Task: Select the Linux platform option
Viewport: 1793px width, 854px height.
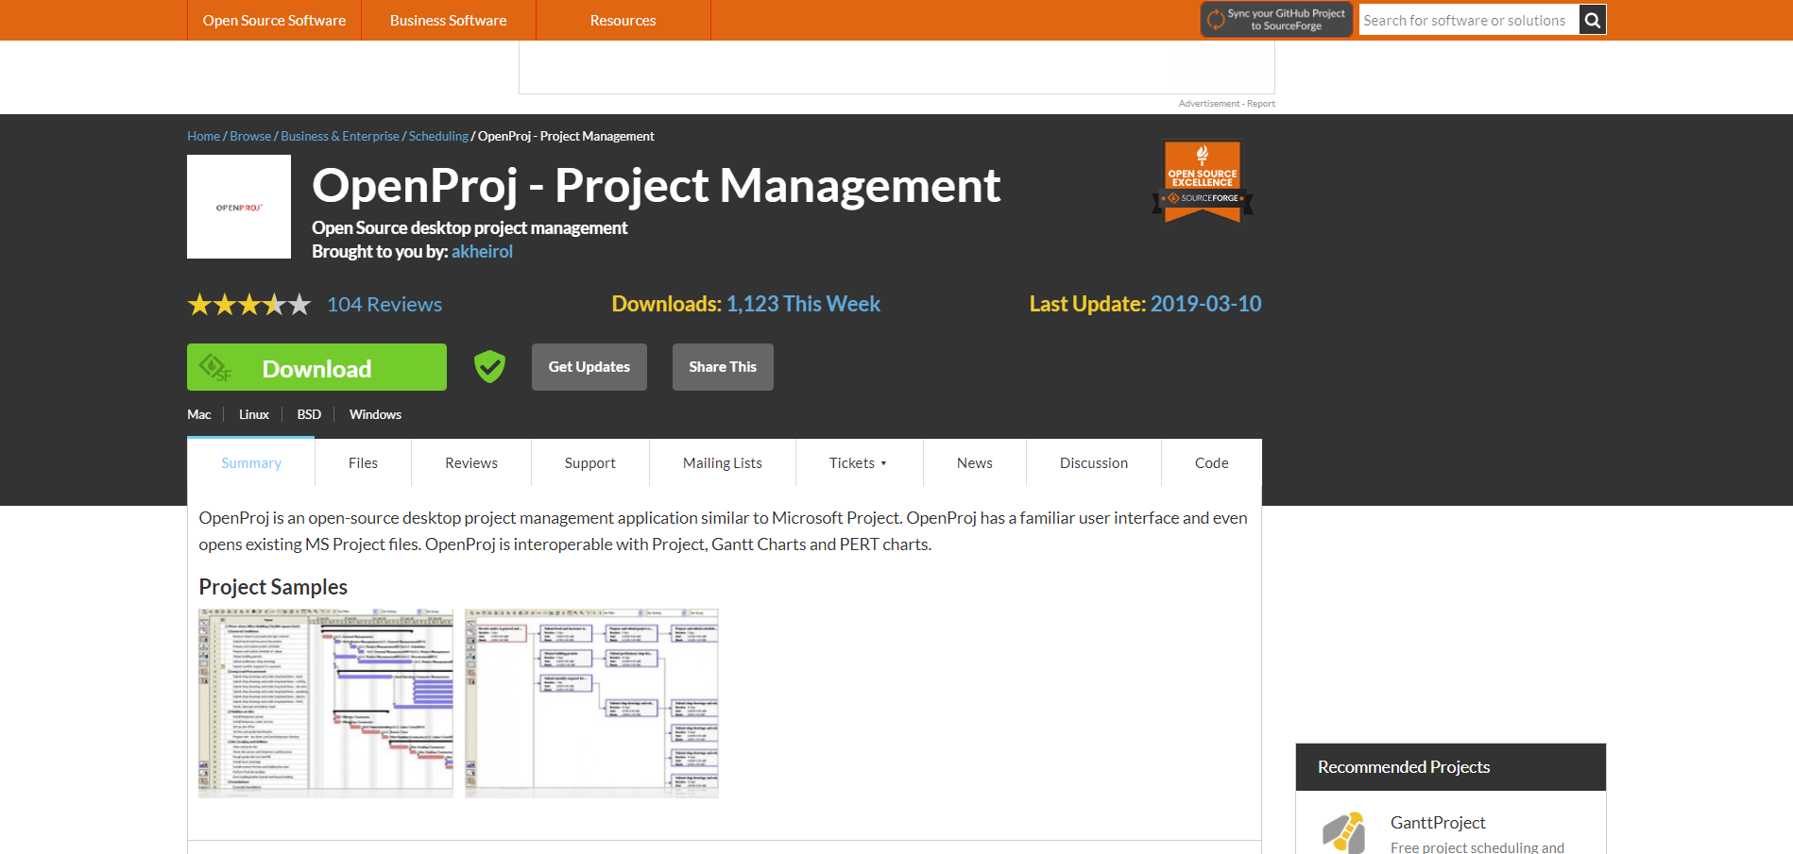Action: (x=253, y=414)
